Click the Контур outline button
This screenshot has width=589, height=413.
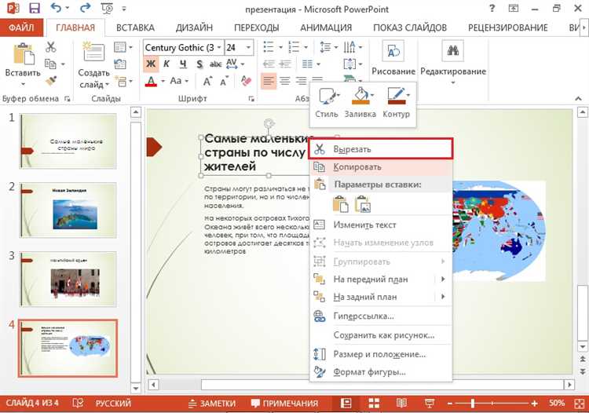tap(396, 103)
